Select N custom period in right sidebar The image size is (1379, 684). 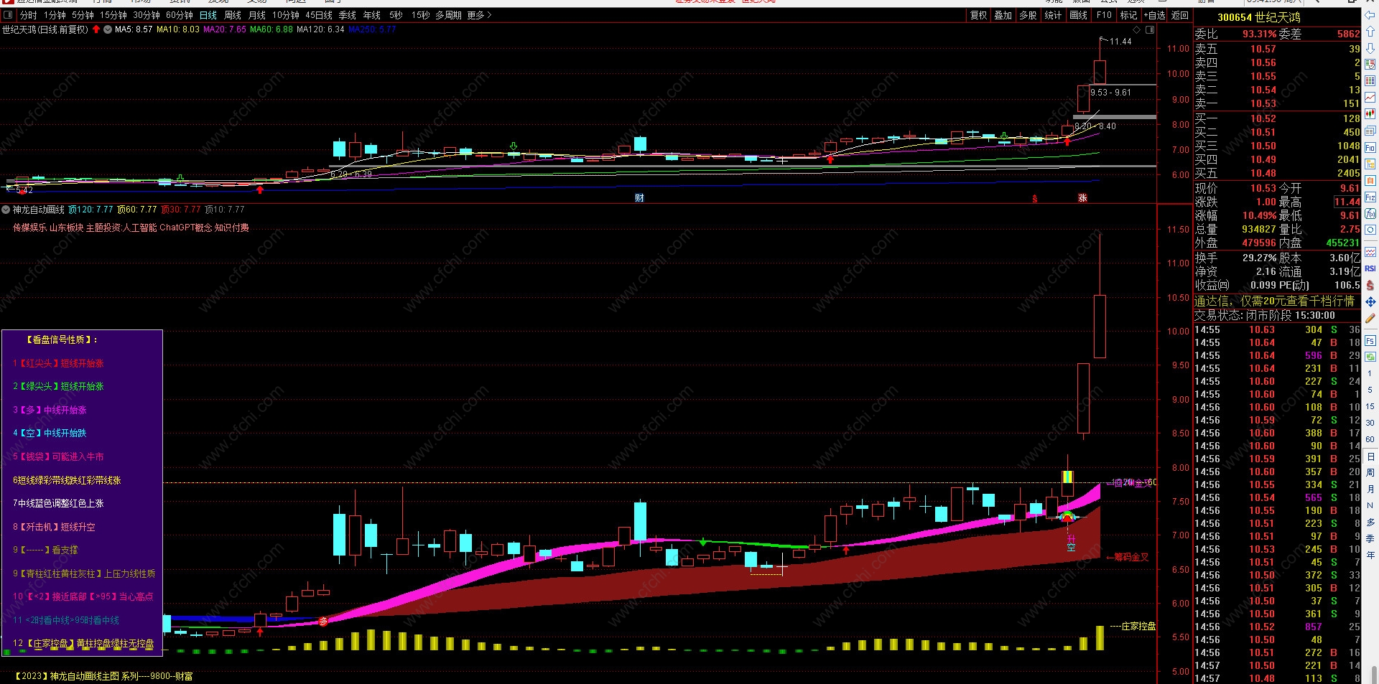coord(1370,506)
